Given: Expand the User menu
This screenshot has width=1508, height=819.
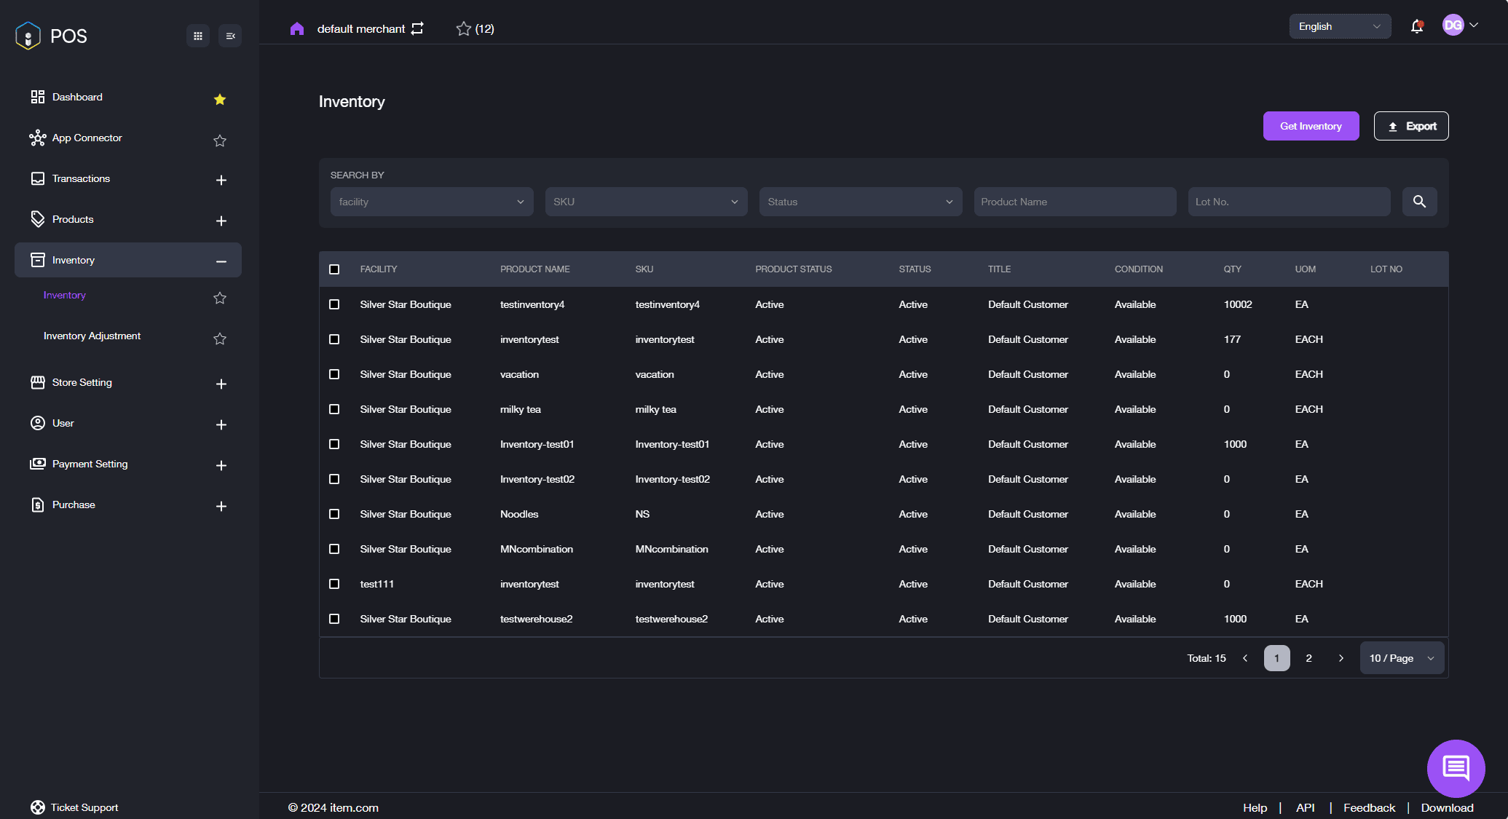Looking at the screenshot, I should click(x=221, y=424).
